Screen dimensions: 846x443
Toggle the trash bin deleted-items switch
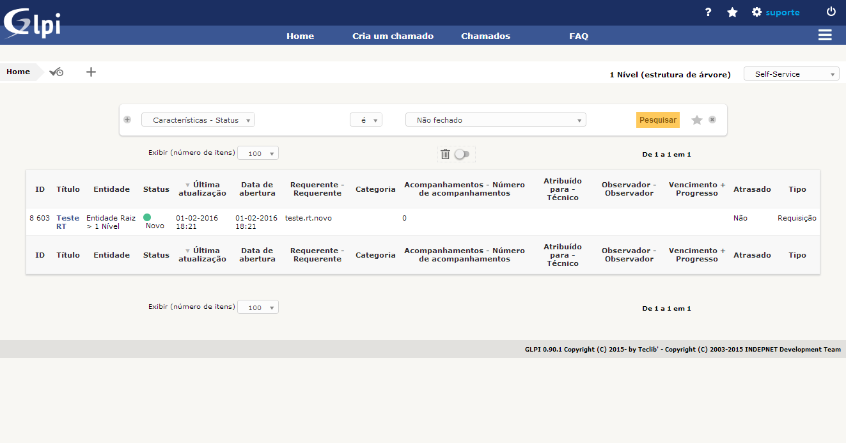461,154
